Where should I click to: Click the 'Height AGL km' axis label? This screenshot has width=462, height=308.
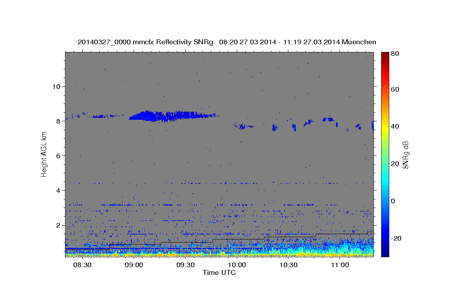[44, 154]
